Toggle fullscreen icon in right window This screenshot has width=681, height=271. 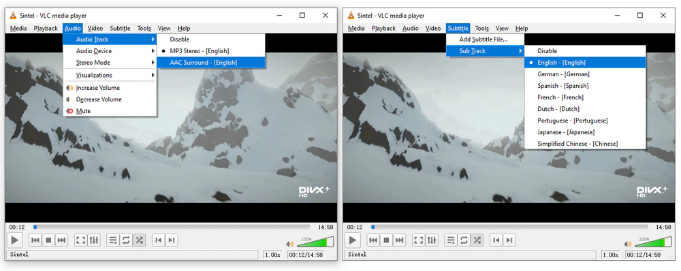click(x=419, y=240)
